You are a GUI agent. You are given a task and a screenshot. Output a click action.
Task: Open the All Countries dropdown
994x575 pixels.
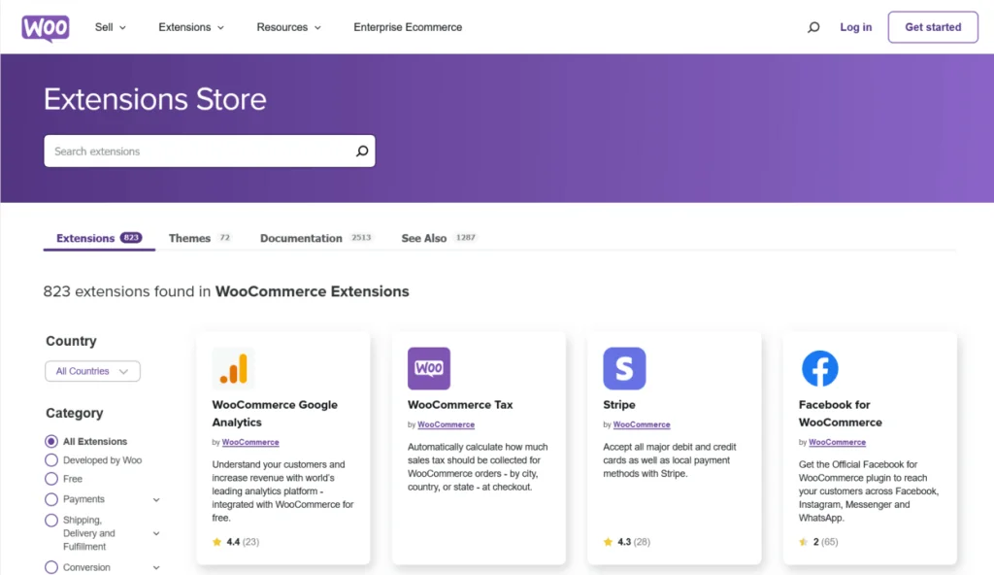(x=93, y=371)
